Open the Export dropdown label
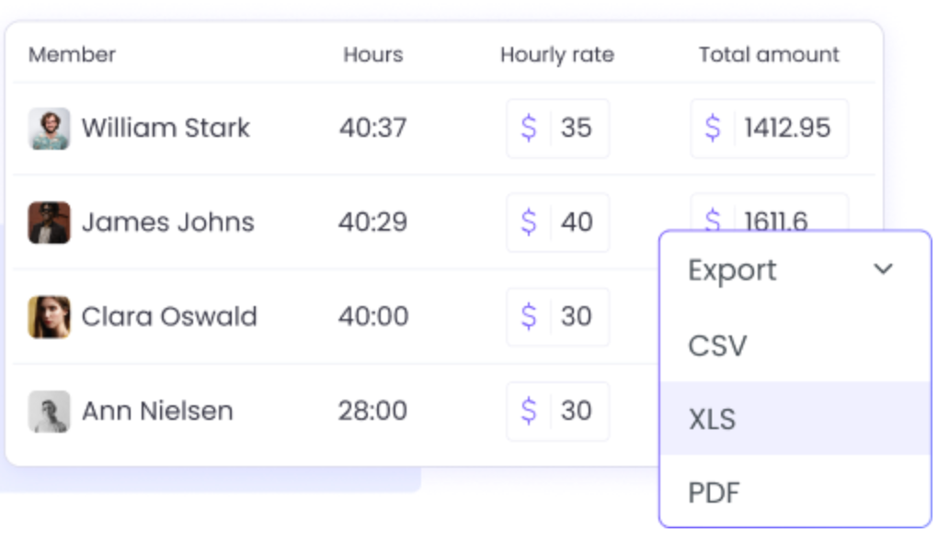The height and width of the screenshot is (533, 938). (732, 270)
